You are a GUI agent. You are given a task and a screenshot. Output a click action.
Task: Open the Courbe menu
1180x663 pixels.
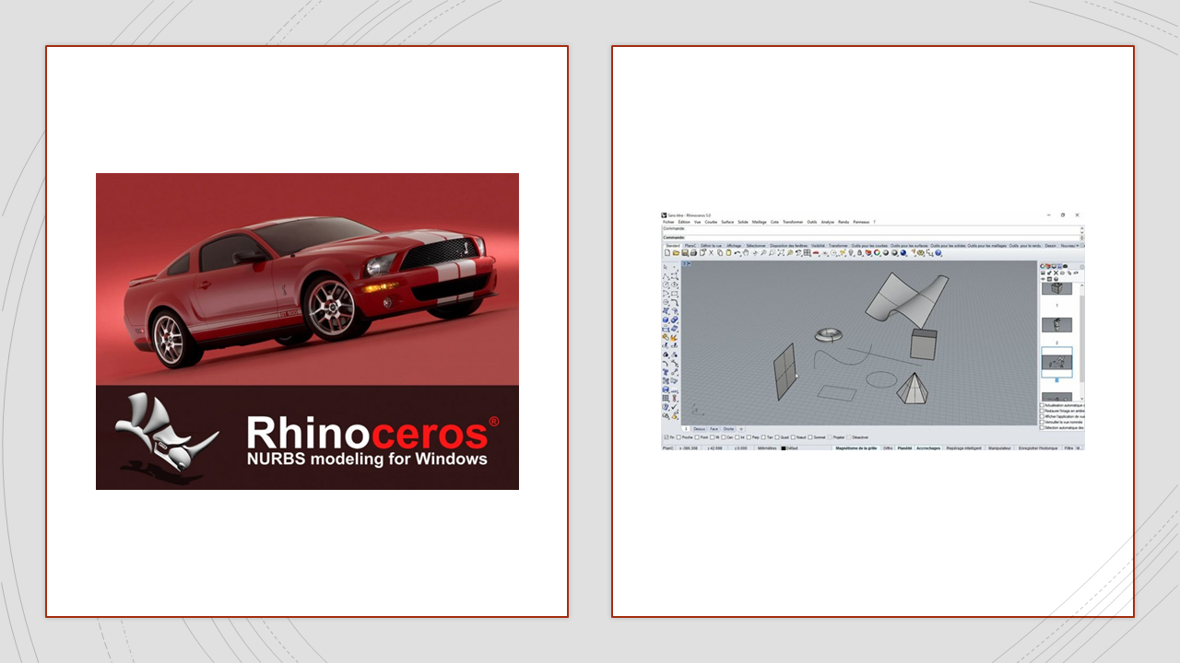click(711, 222)
